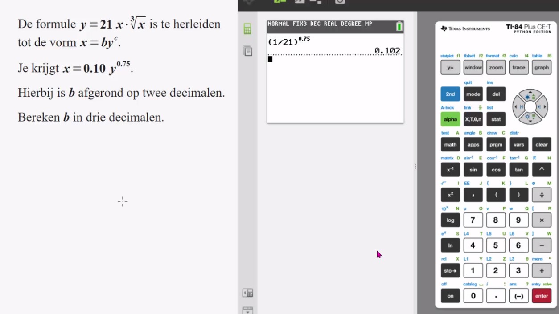Click the number 8 key
Screen dimensions: 559x314
[x=496, y=220]
